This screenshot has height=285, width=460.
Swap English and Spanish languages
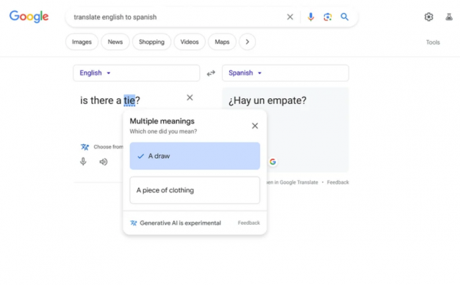pyautogui.click(x=211, y=73)
